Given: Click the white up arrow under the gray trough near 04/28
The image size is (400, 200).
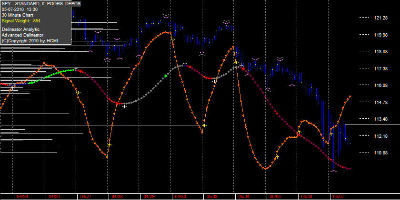Looking at the screenshot, I should 124,106.
